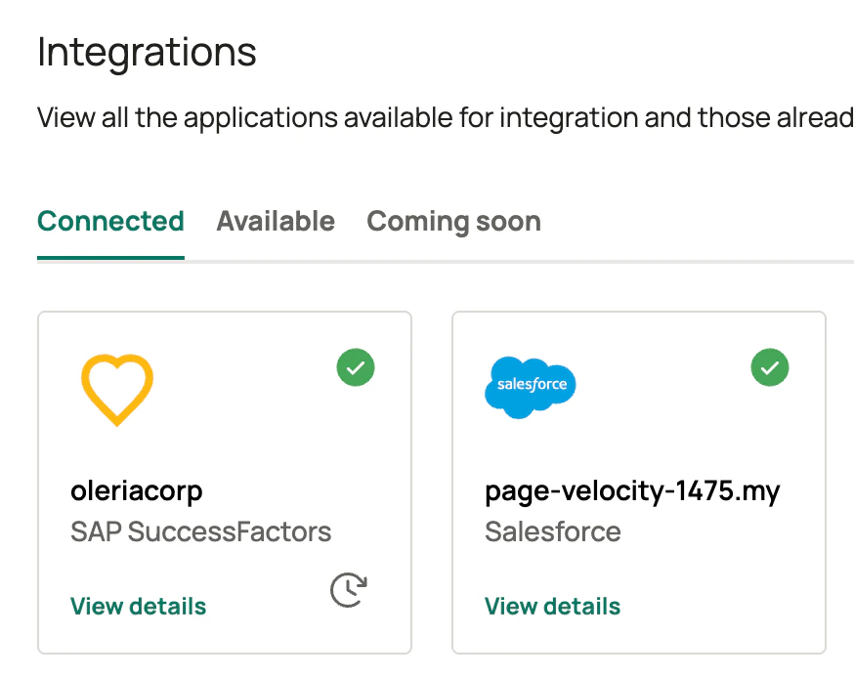Click the green checkmark on Salesforce card

[x=770, y=367]
